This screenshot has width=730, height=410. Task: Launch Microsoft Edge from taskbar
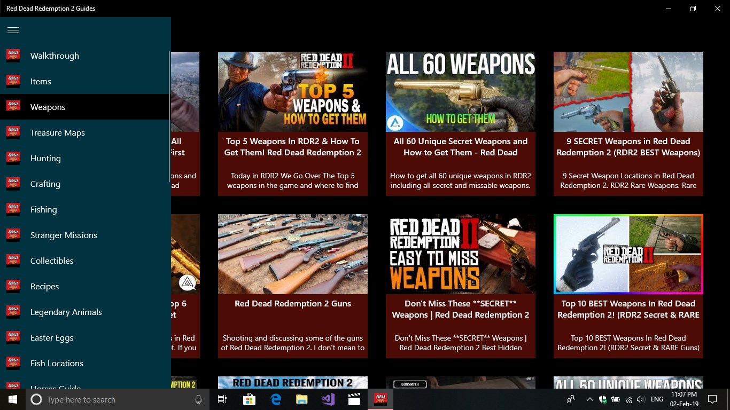click(276, 399)
